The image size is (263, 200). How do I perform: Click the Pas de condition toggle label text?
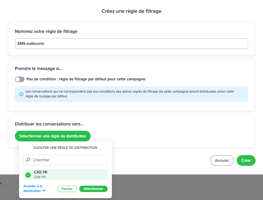point(86,79)
